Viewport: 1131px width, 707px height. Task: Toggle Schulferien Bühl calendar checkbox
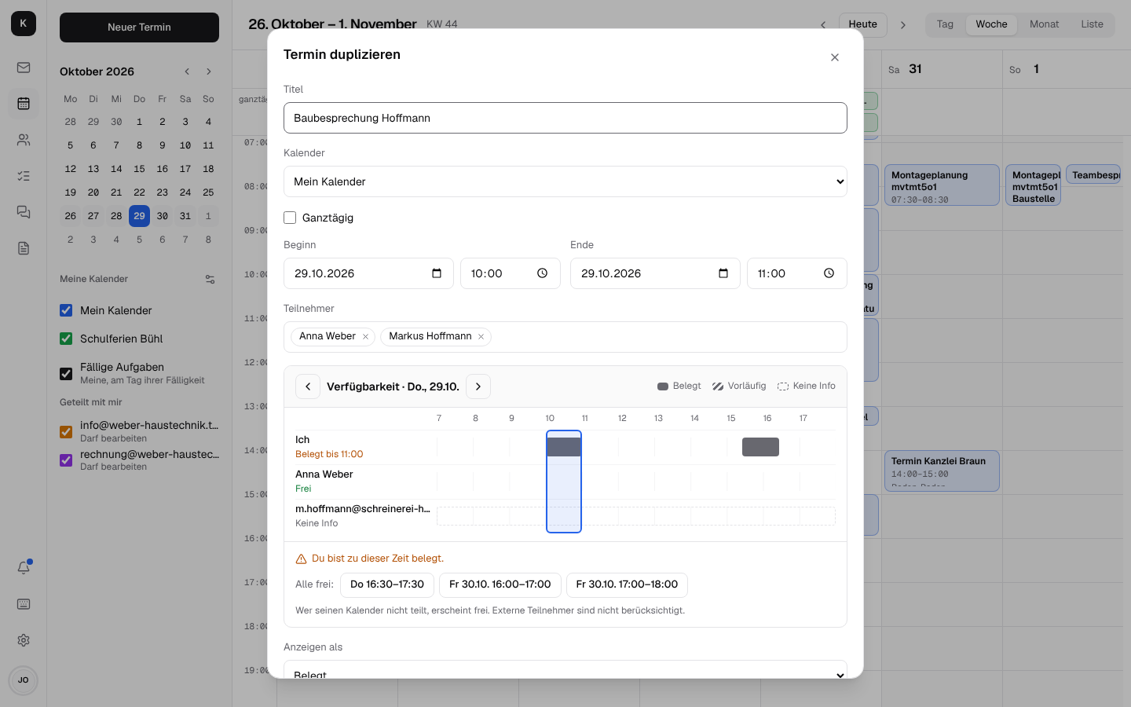(66, 339)
